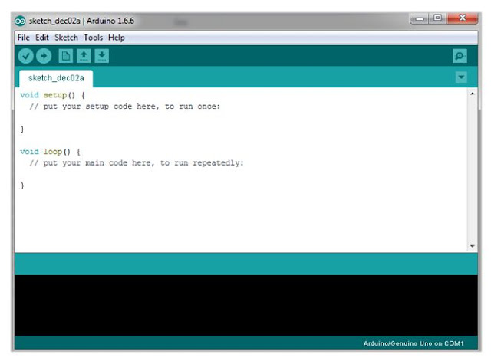Open the Sketch menu
This screenshot has height=361, width=491.
66,38
